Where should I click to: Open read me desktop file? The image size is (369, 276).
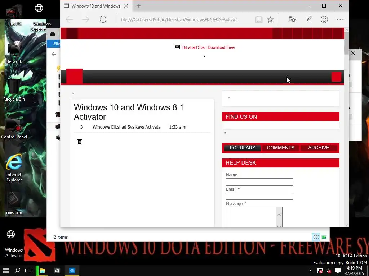14,203
